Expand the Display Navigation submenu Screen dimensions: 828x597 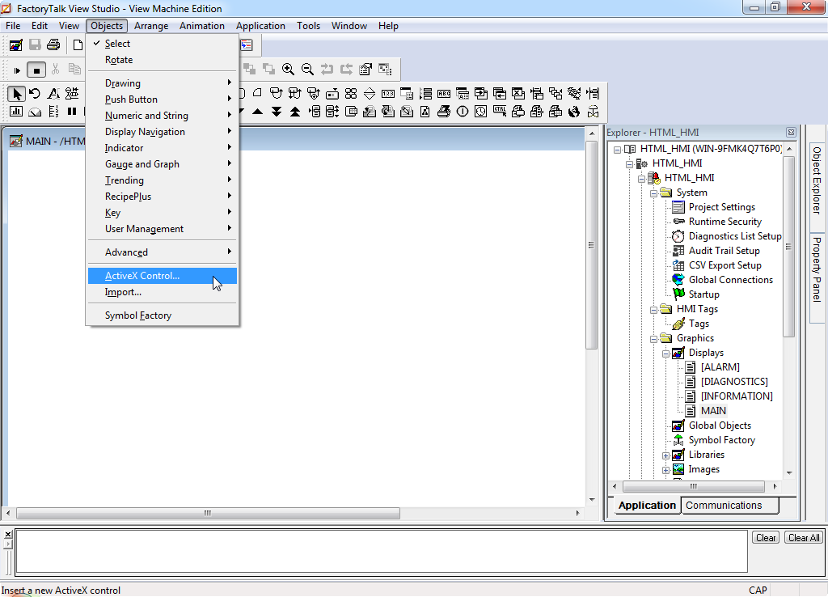(162, 132)
